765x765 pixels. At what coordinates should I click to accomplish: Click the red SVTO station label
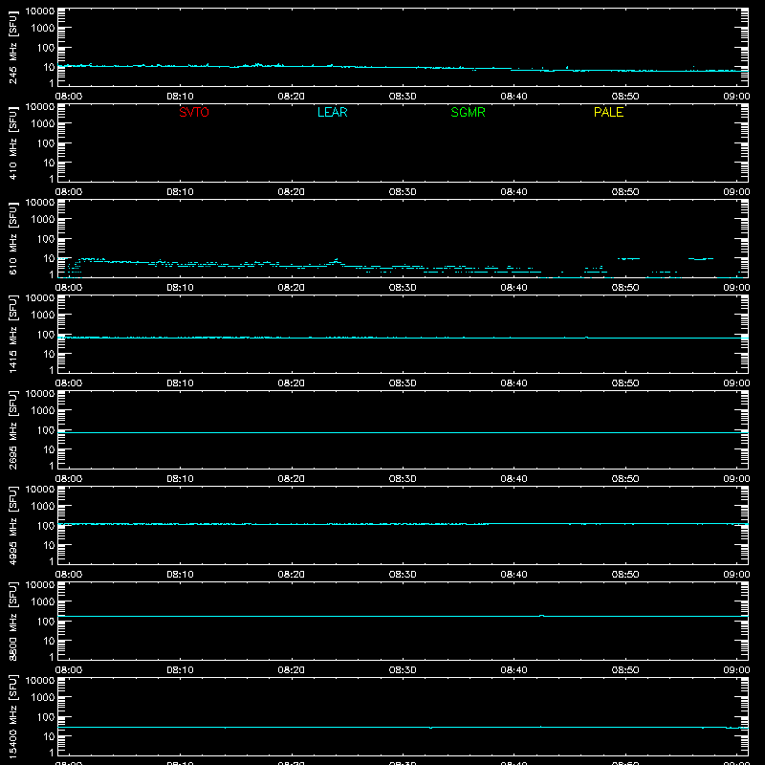pos(194,112)
